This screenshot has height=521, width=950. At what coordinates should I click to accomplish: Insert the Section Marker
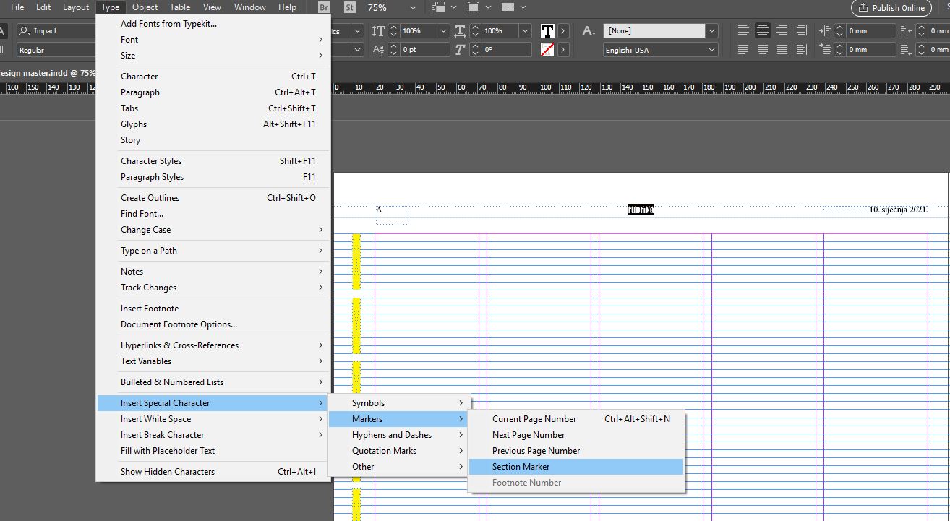[576, 467]
